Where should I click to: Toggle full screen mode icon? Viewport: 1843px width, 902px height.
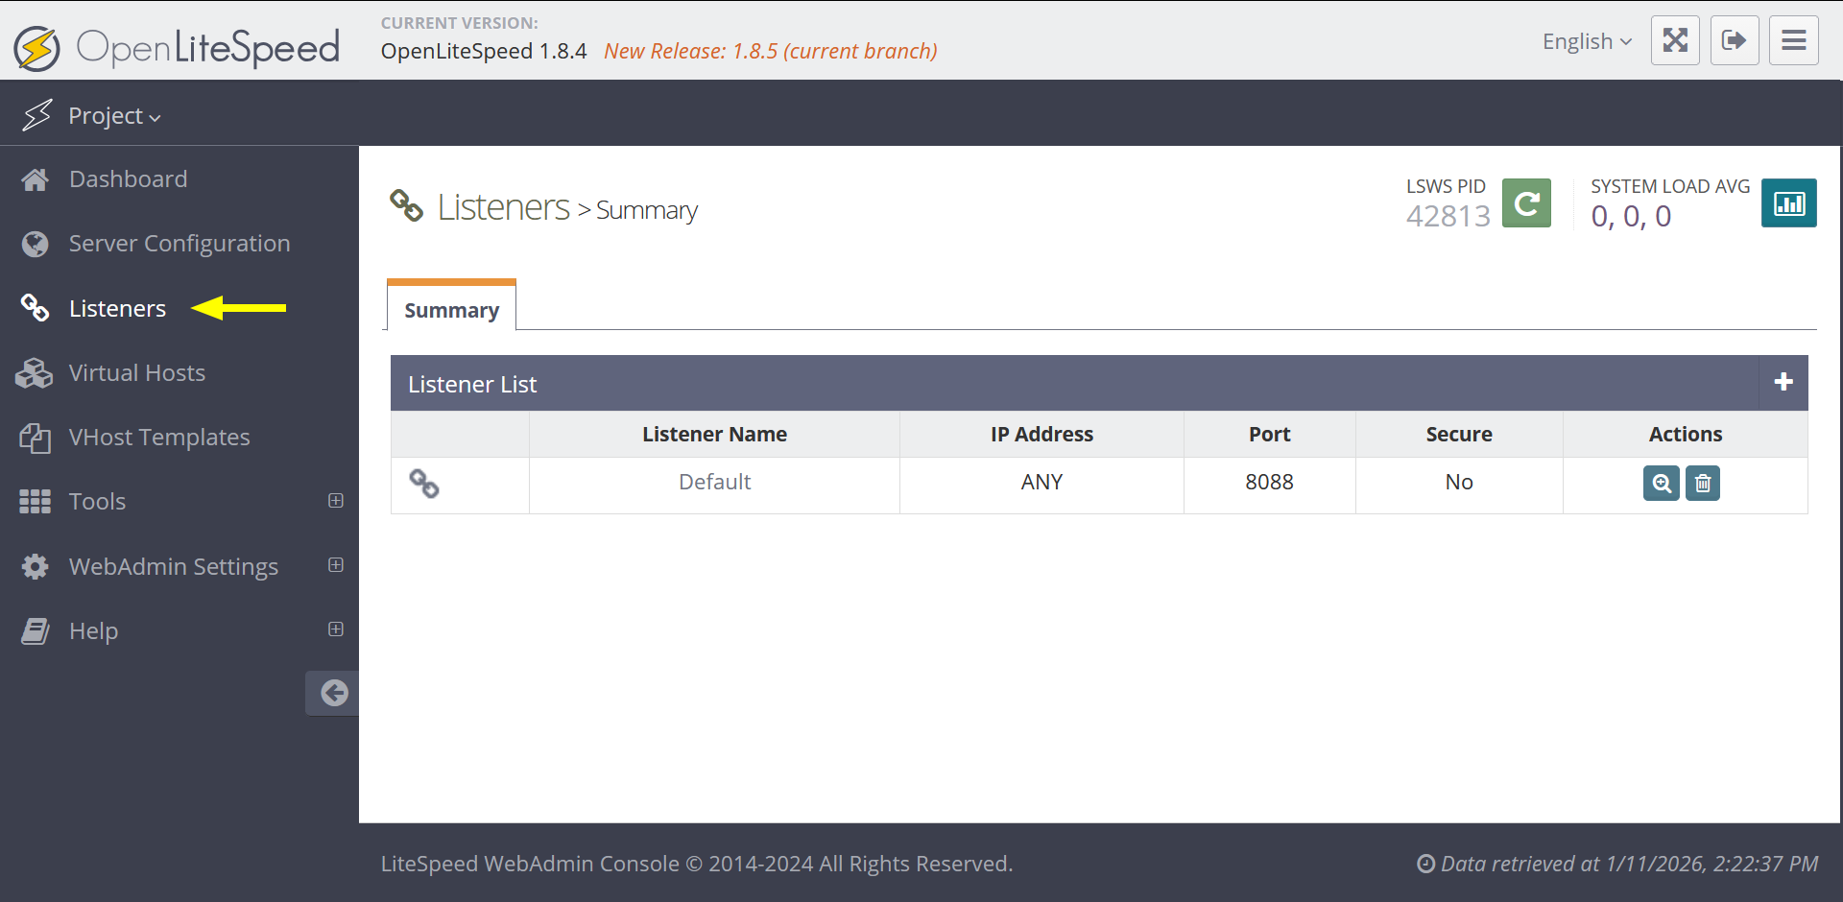point(1675,40)
